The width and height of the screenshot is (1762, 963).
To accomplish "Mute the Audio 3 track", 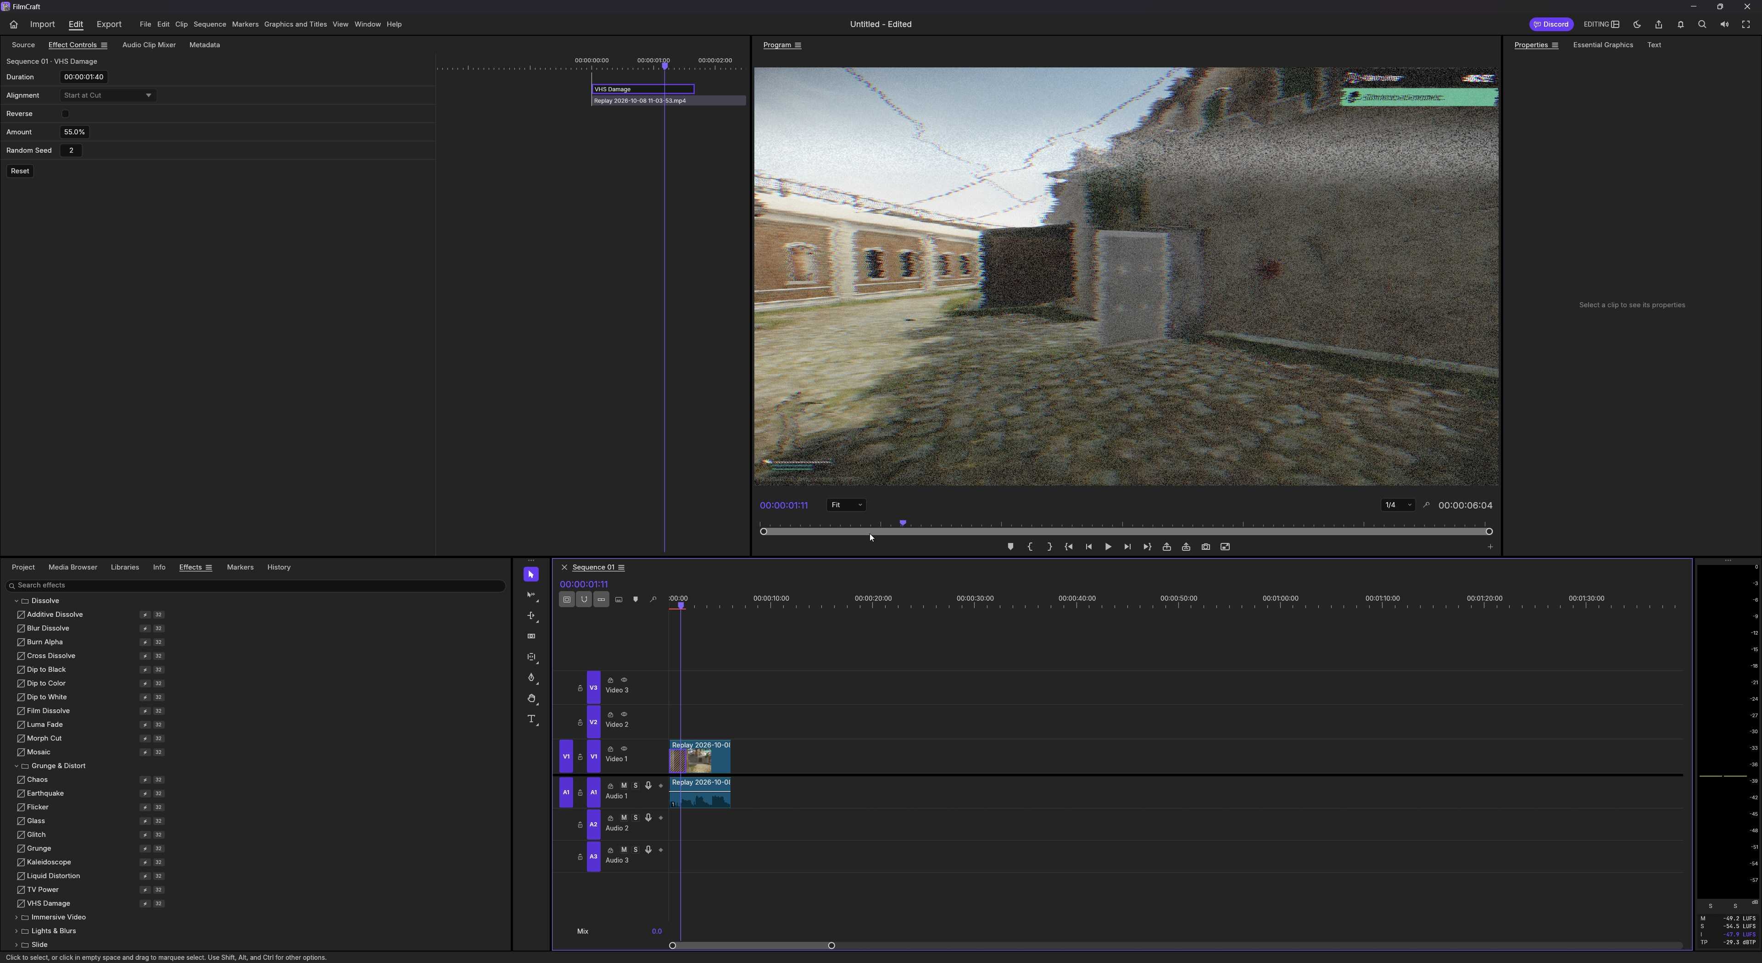I will pyautogui.click(x=623, y=850).
